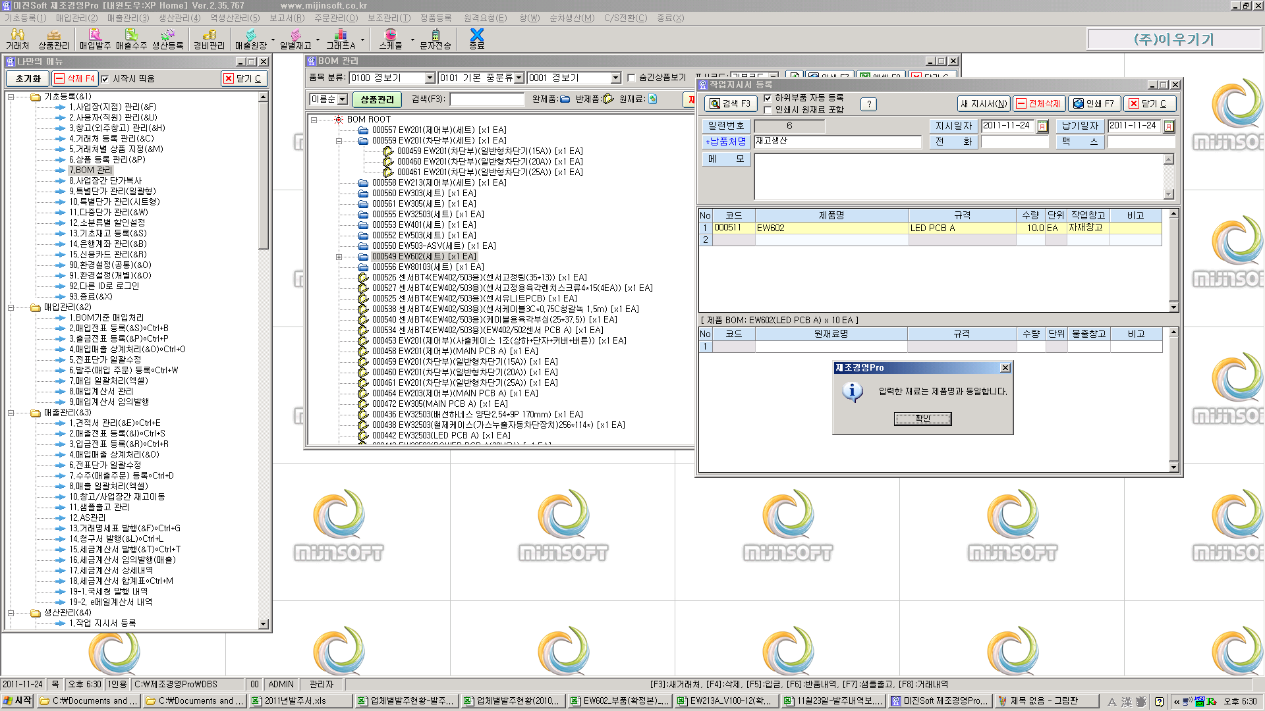Click 확인 button in message dialog
Image resolution: width=1265 pixels, height=711 pixels.
[x=922, y=419]
